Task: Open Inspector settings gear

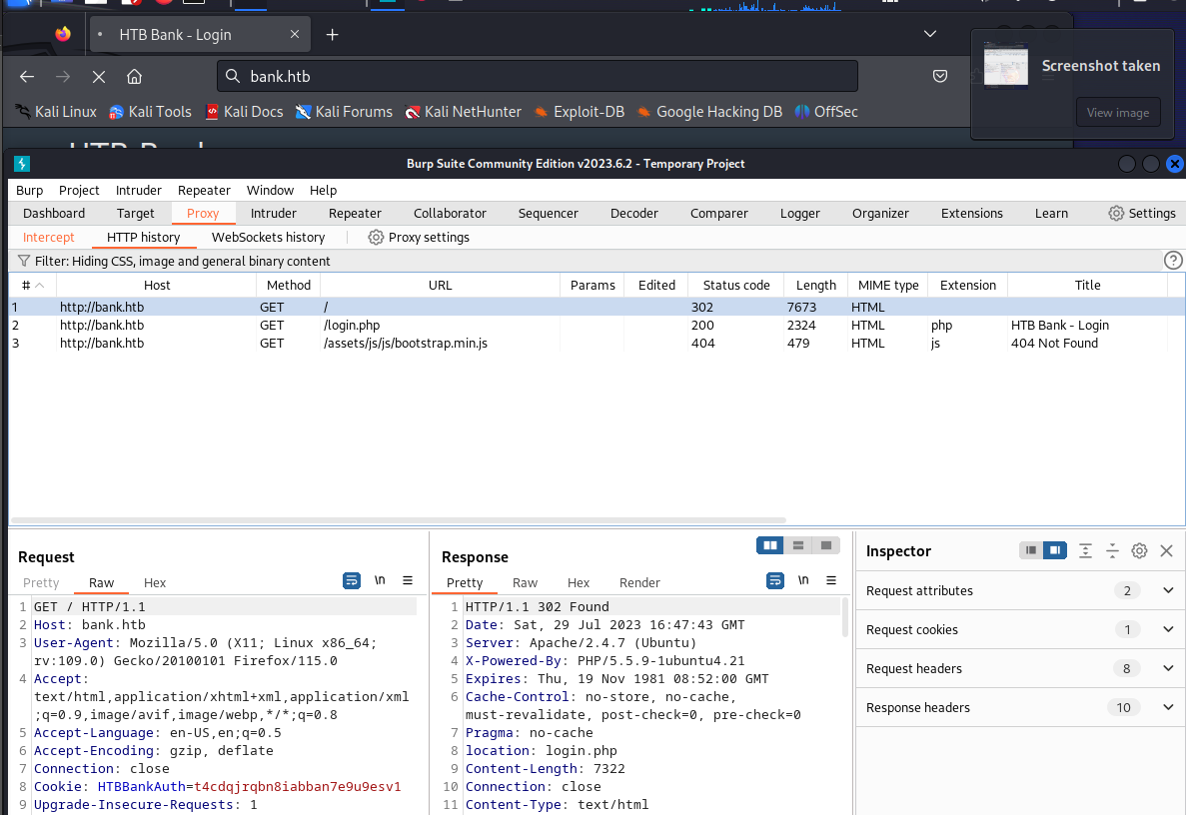Action: click(1139, 551)
